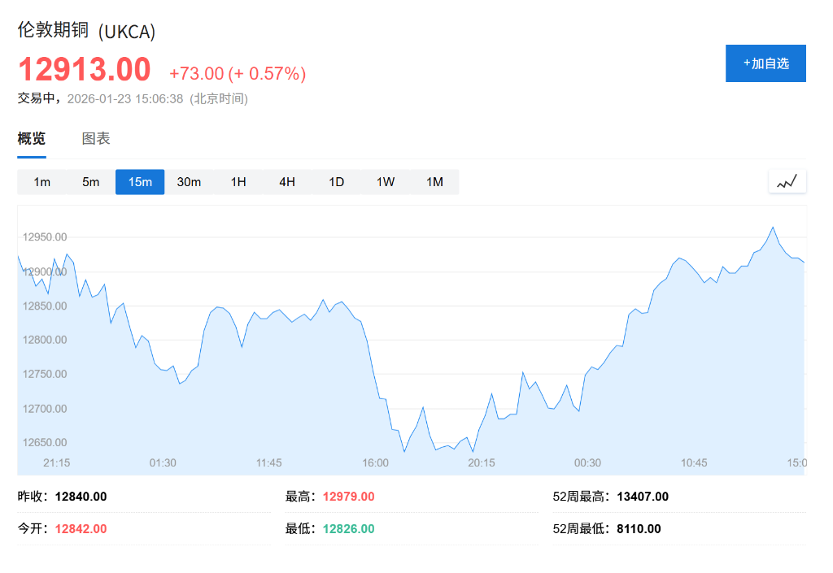Switch to the daily 1D timeframe
Viewport: 833px width, 573px height.
tap(336, 181)
